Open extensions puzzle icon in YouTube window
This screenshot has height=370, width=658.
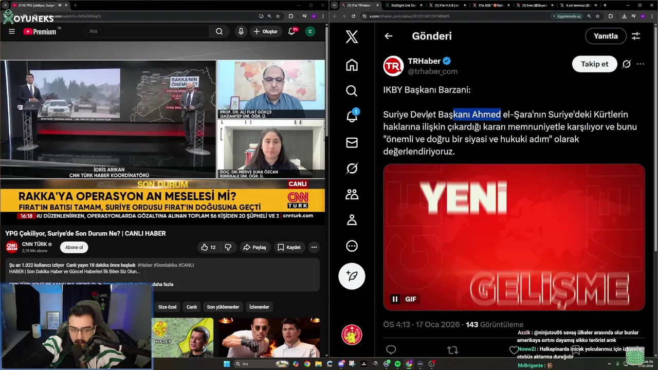point(291,16)
